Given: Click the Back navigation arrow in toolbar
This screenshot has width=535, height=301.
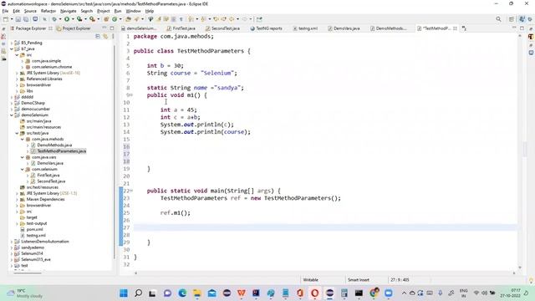Looking at the screenshot, I should click(x=232, y=19).
